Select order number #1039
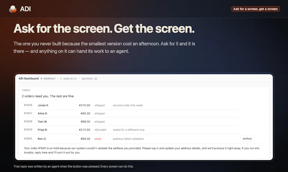Viewport: 288px width, 172px height. click(28, 130)
